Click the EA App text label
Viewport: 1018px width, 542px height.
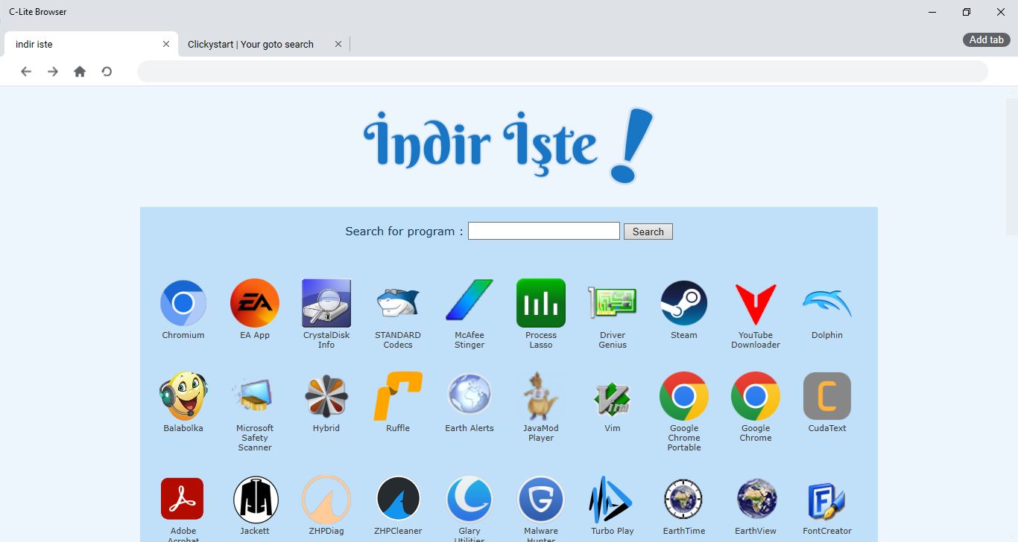(255, 335)
